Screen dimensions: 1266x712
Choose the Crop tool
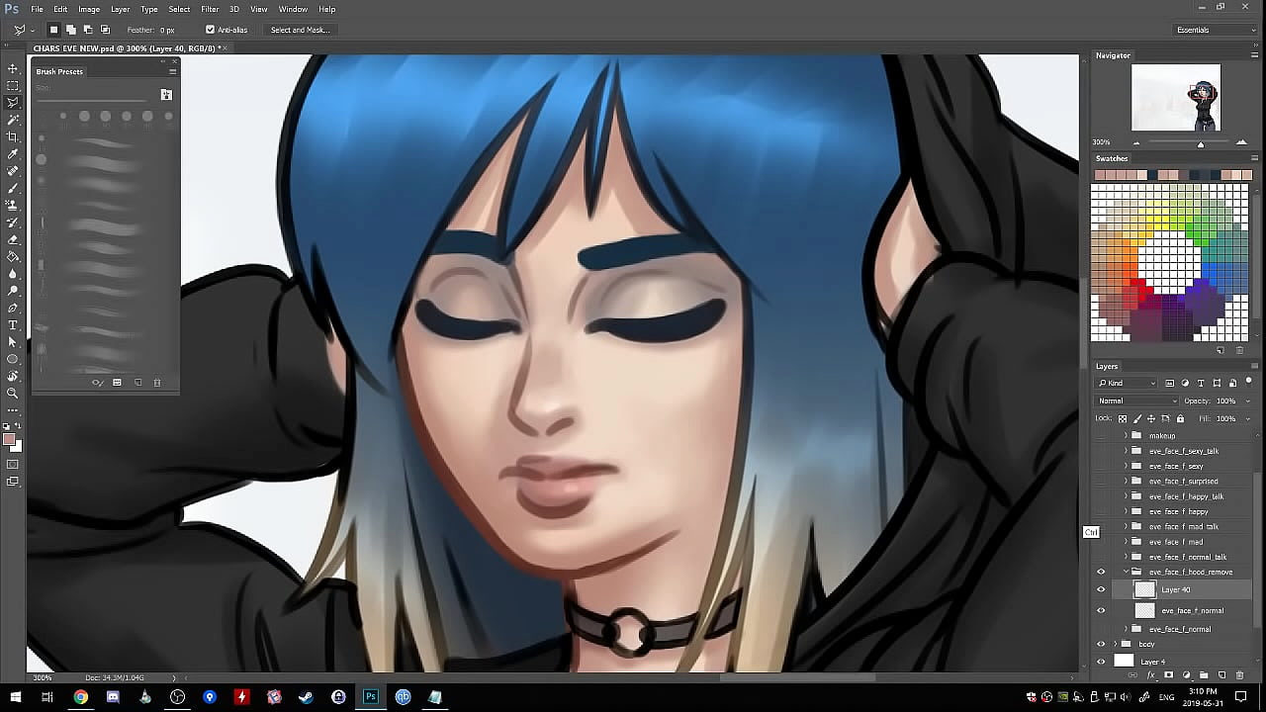13,136
